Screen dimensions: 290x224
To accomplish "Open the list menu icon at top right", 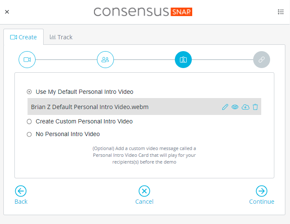I will (281, 12).
